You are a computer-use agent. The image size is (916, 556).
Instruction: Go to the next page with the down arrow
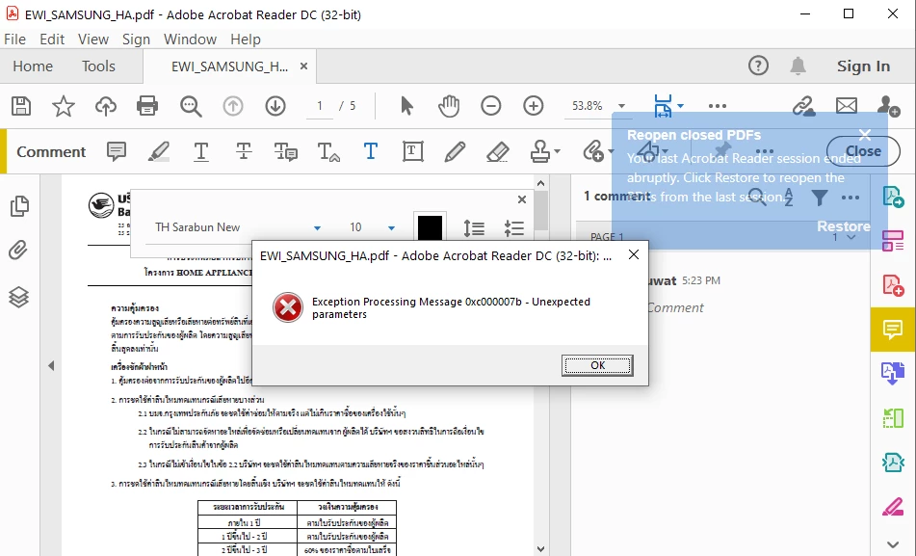(x=275, y=106)
